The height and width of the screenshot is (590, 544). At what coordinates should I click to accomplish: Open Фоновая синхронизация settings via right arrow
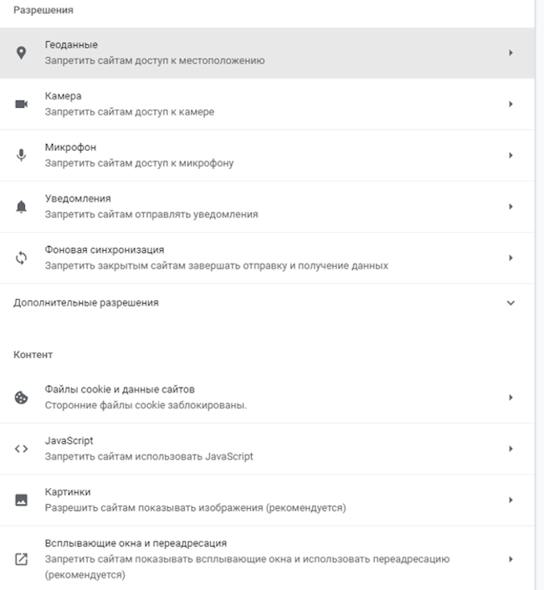[x=511, y=258]
